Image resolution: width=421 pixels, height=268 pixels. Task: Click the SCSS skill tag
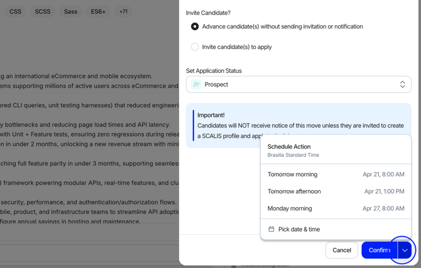43,11
